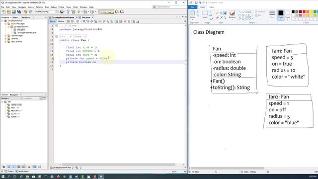Viewport: 318px width, 179px height.
Task: Open the Tools menu in NetBeans
Action: tap(75, 7)
